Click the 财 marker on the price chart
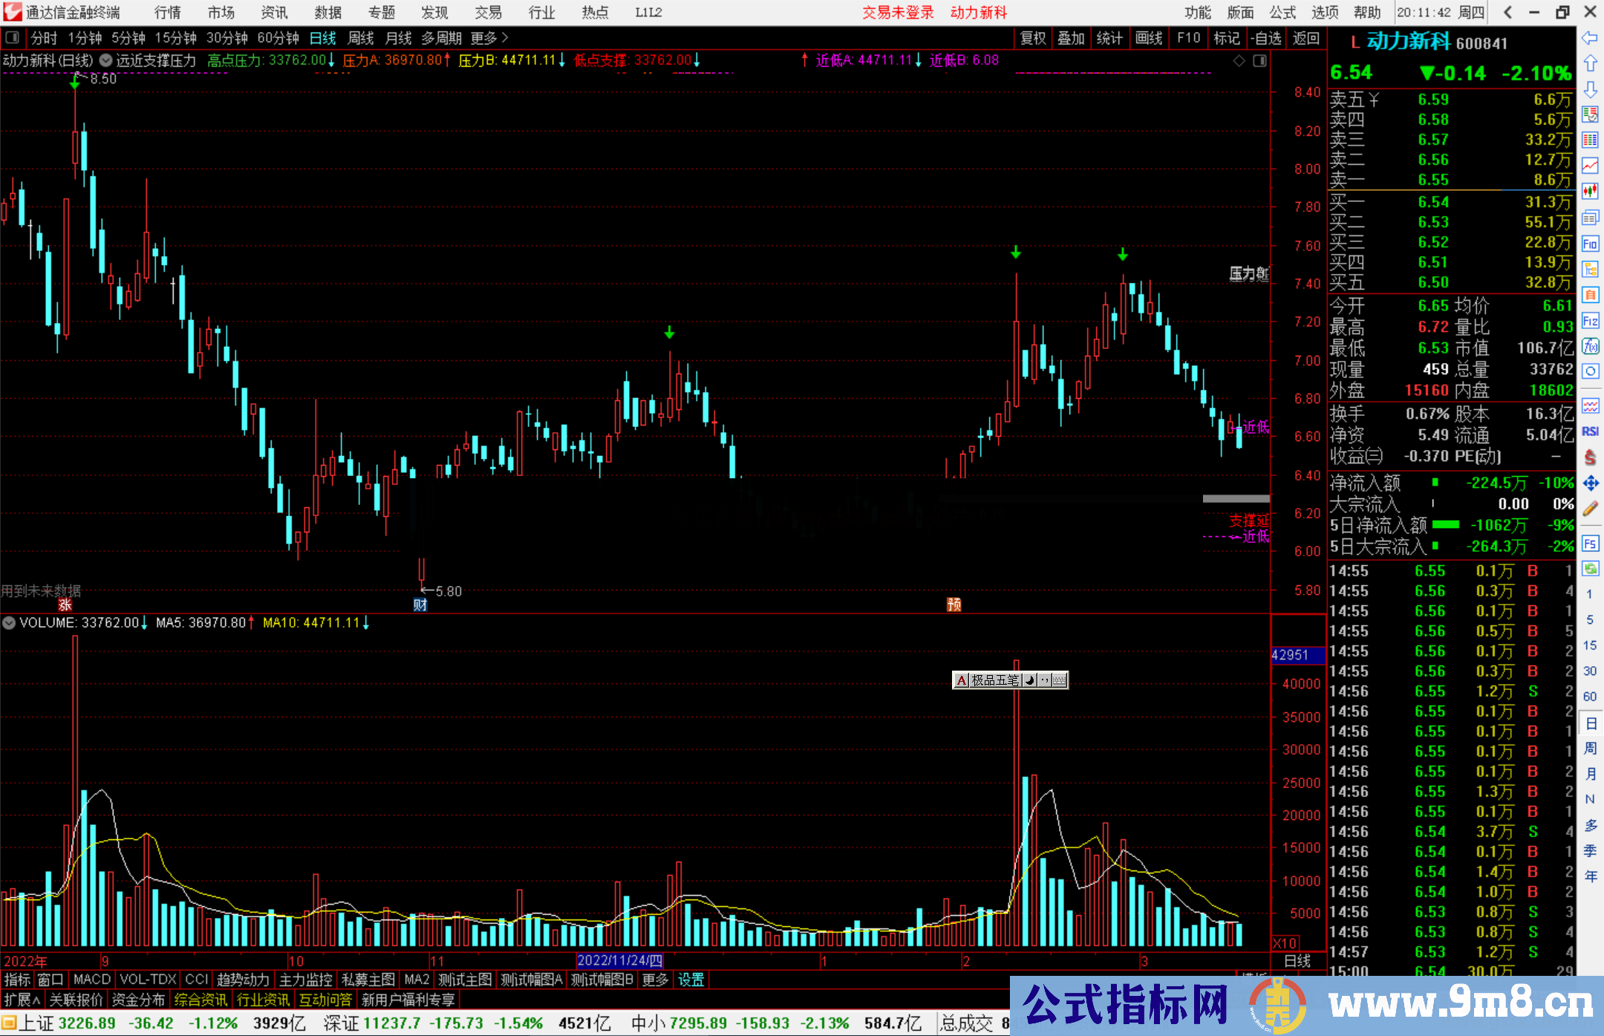The width and height of the screenshot is (1604, 1036). pyautogui.click(x=420, y=605)
